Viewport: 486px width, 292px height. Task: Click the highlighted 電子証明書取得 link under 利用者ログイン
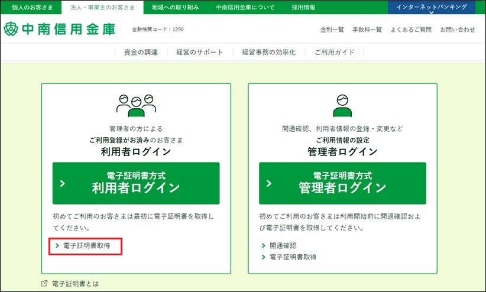click(86, 245)
